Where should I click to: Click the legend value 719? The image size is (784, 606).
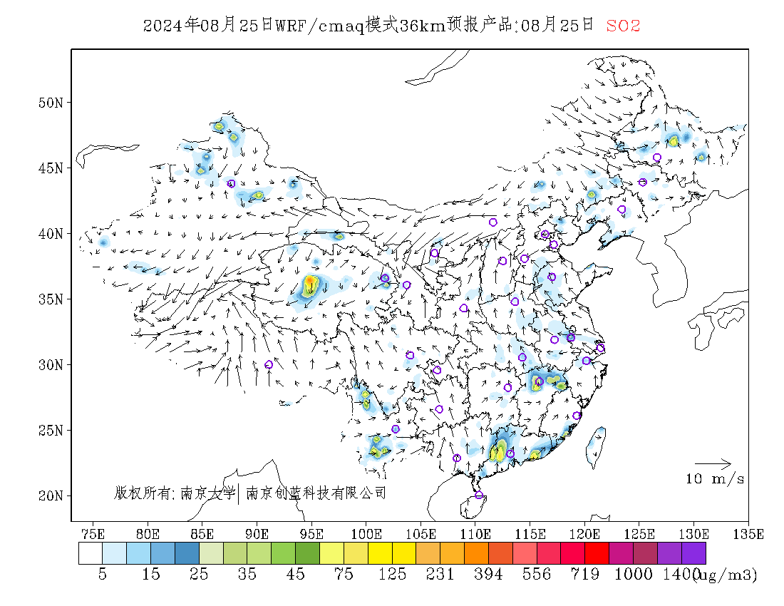tap(585, 574)
